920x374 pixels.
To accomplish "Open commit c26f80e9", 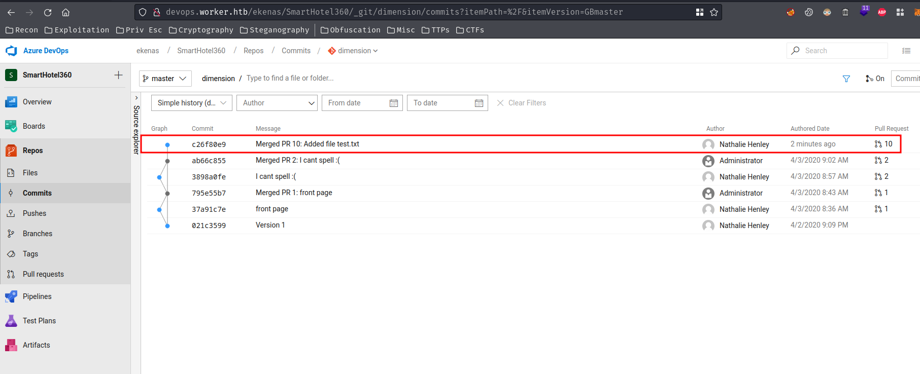I will point(209,144).
